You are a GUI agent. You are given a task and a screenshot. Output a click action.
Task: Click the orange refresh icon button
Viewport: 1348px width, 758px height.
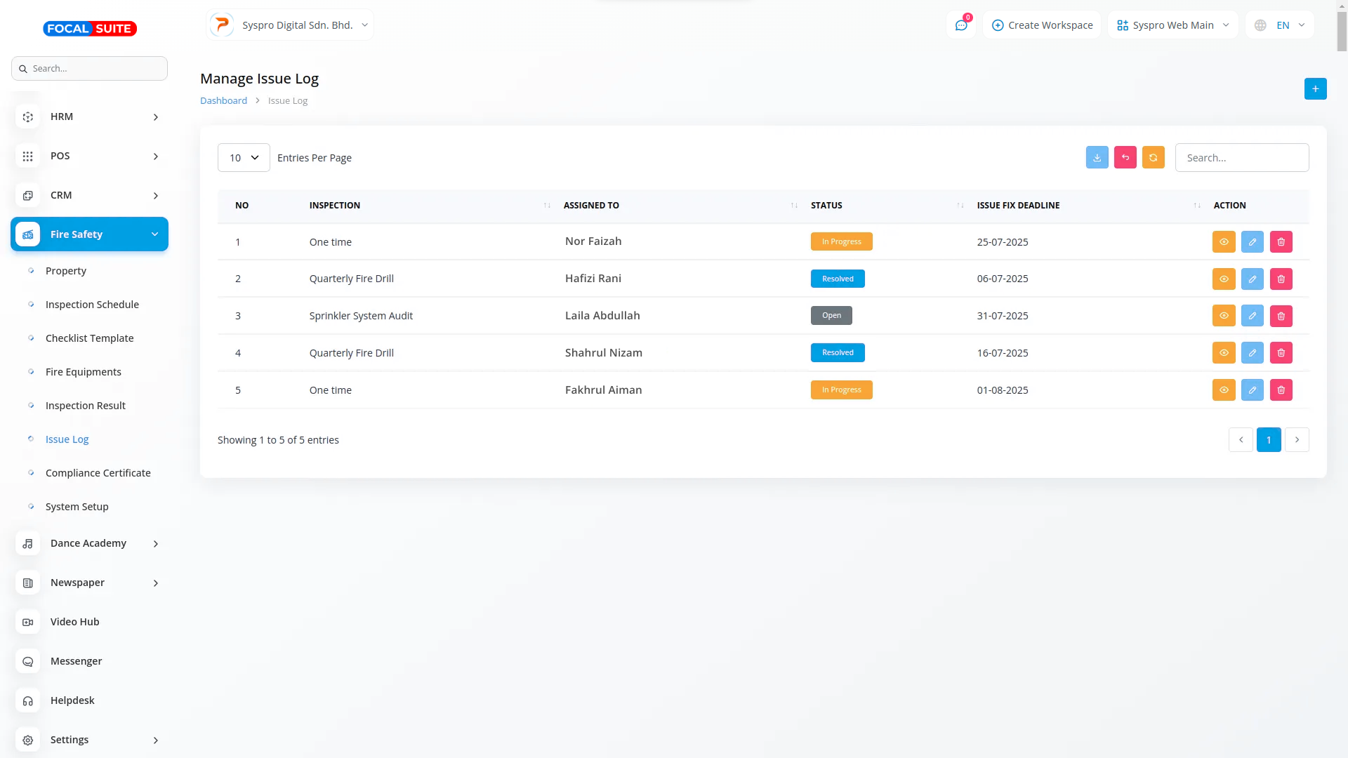(1153, 158)
